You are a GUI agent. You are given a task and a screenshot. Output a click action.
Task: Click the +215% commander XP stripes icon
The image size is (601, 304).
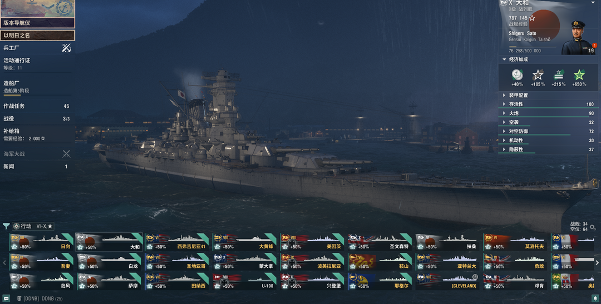pyautogui.click(x=559, y=75)
